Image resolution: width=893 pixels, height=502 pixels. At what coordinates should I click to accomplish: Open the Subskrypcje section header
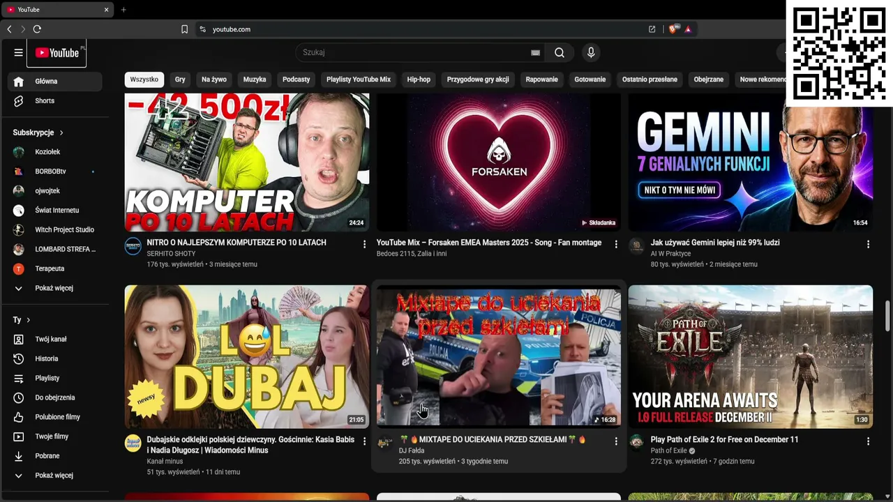[38, 132]
